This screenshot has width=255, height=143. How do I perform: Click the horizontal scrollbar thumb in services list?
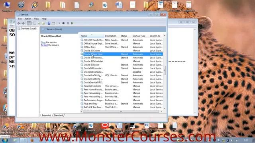click(x=121, y=112)
